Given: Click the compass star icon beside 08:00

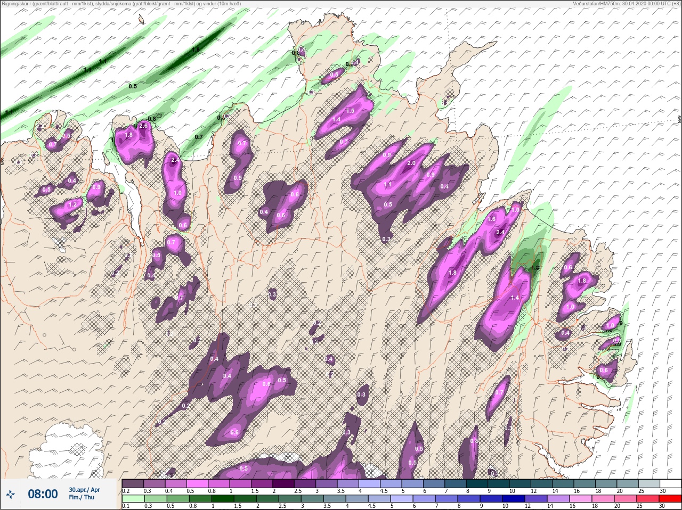Looking at the screenshot, I should (11, 493).
